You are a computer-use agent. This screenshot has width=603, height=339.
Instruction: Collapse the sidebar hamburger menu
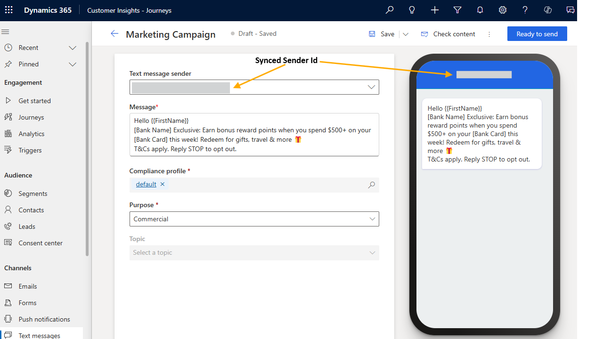(6, 32)
